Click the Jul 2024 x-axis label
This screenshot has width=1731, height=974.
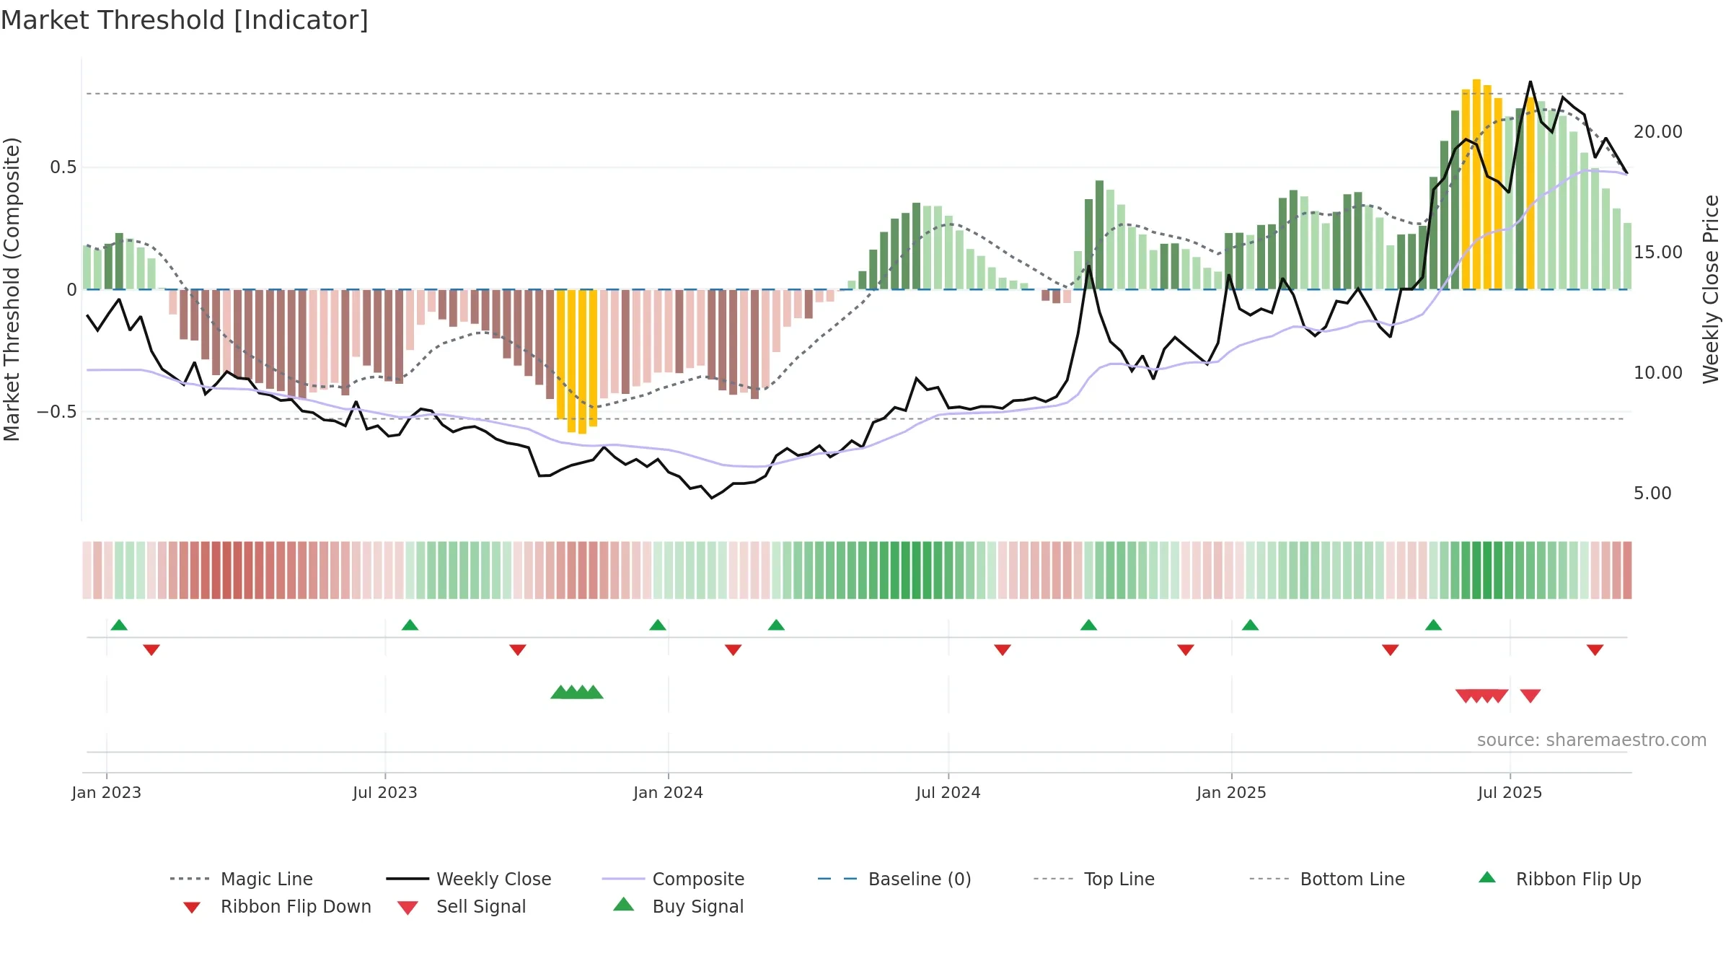[948, 793]
